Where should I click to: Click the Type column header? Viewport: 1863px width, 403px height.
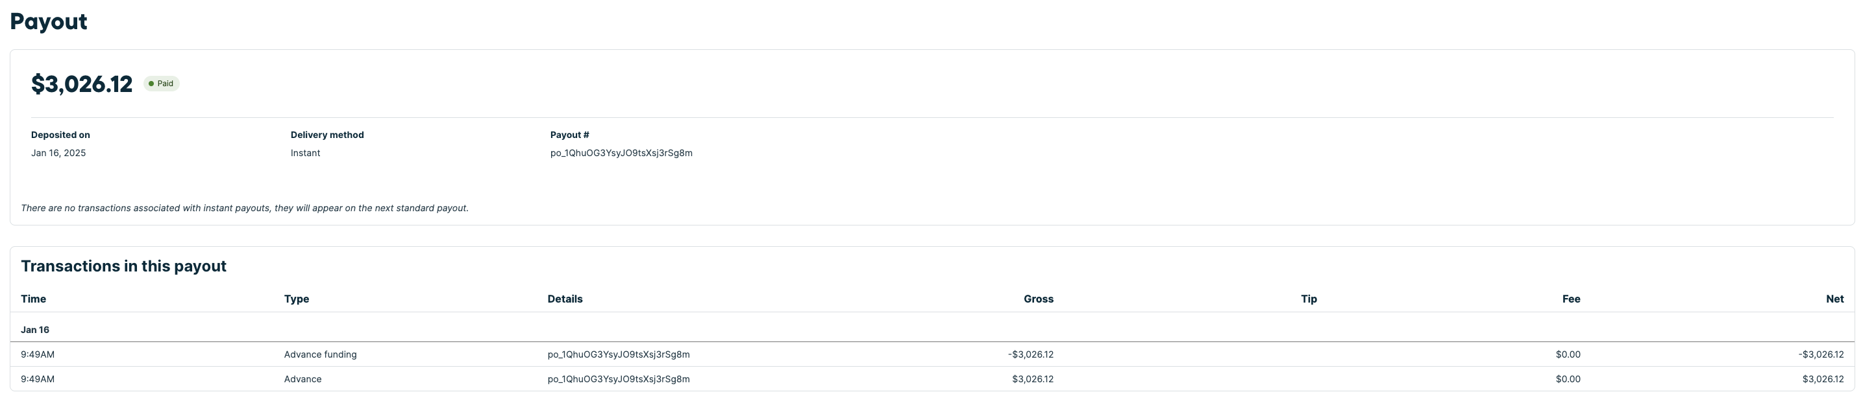point(297,299)
